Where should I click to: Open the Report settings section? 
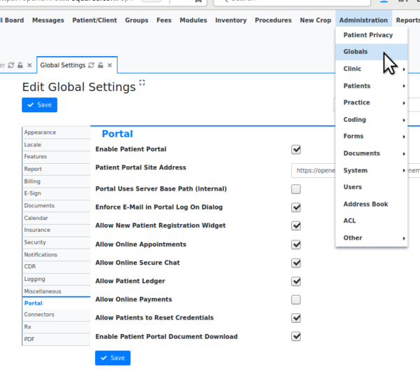point(56,169)
